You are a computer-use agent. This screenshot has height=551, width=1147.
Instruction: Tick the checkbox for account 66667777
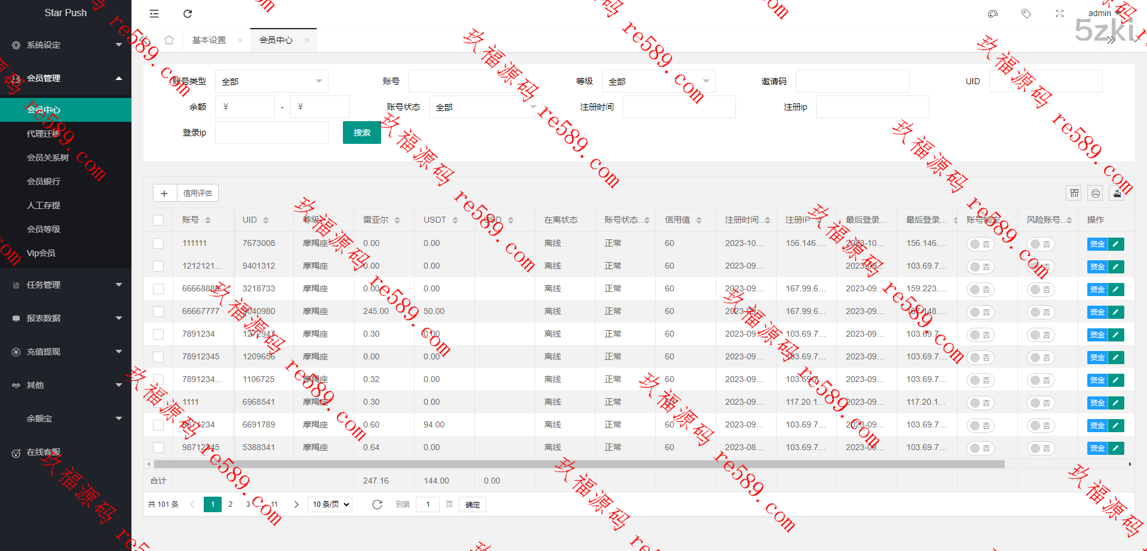pyautogui.click(x=158, y=312)
